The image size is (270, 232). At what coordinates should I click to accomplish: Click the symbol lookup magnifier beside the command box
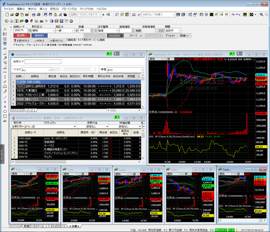pyautogui.click(x=108, y=15)
